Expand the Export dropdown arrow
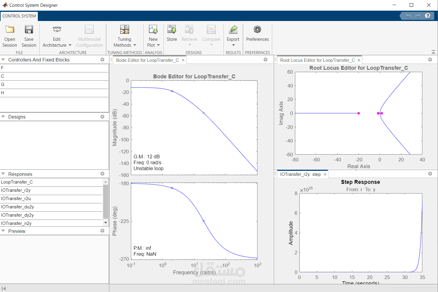This screenshot has width=438, height=292. point(233,45)
